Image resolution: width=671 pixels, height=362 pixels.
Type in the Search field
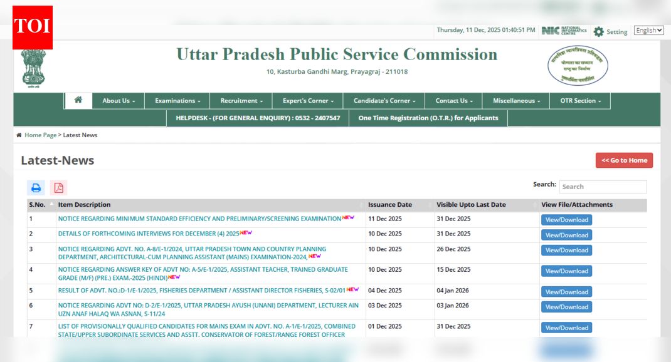tap(603, 187)
